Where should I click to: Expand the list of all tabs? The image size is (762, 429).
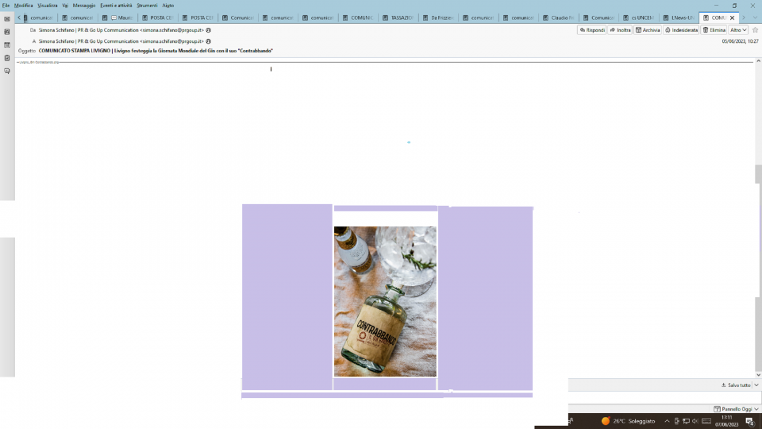tap(755, 17)
